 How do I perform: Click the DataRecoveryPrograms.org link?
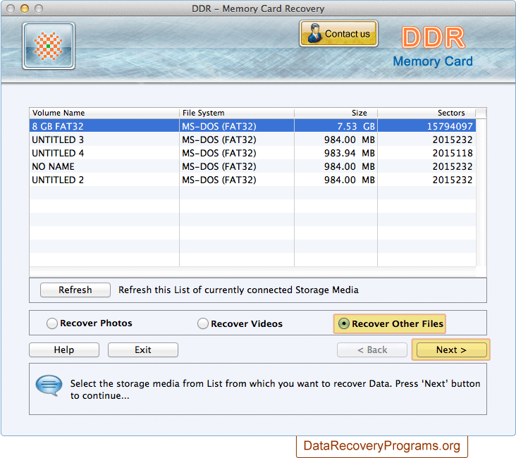pyautogui.click(x=382, y=446)
